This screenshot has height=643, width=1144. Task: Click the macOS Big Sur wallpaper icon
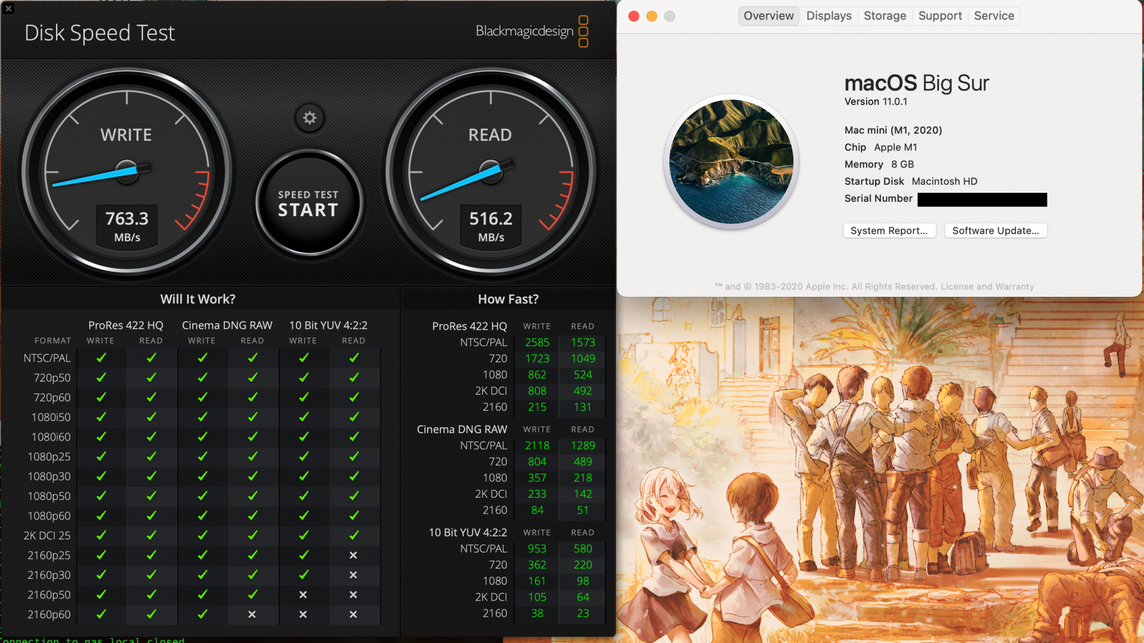click(731, 162)
